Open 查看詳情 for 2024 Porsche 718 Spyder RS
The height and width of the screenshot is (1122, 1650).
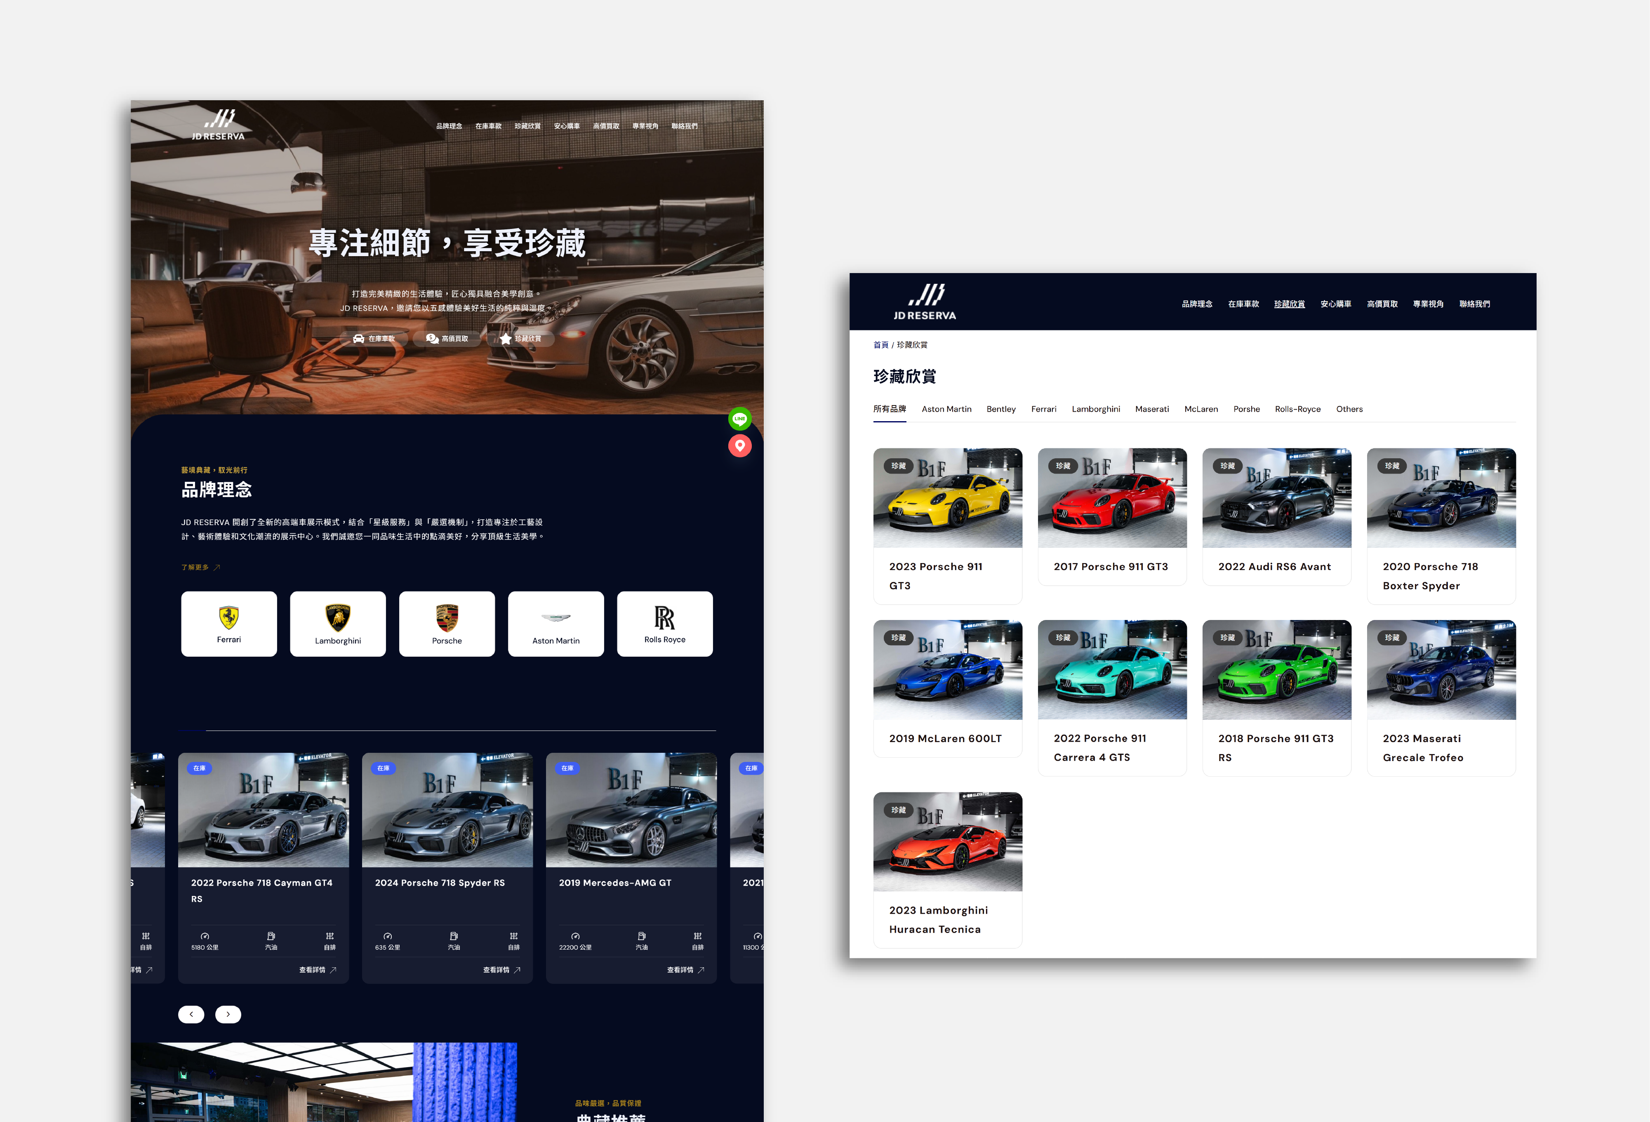point(502,969)
